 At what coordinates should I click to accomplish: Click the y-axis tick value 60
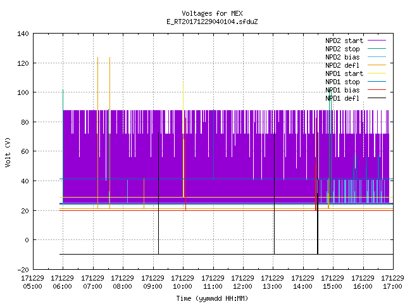25,151
